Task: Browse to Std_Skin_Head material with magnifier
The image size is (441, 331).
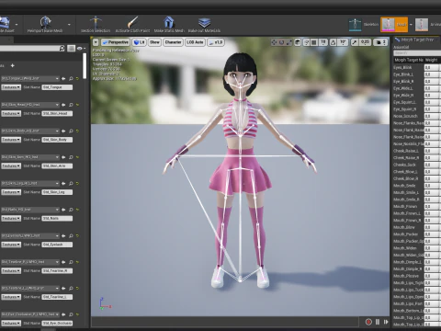Action: point(71,105)
